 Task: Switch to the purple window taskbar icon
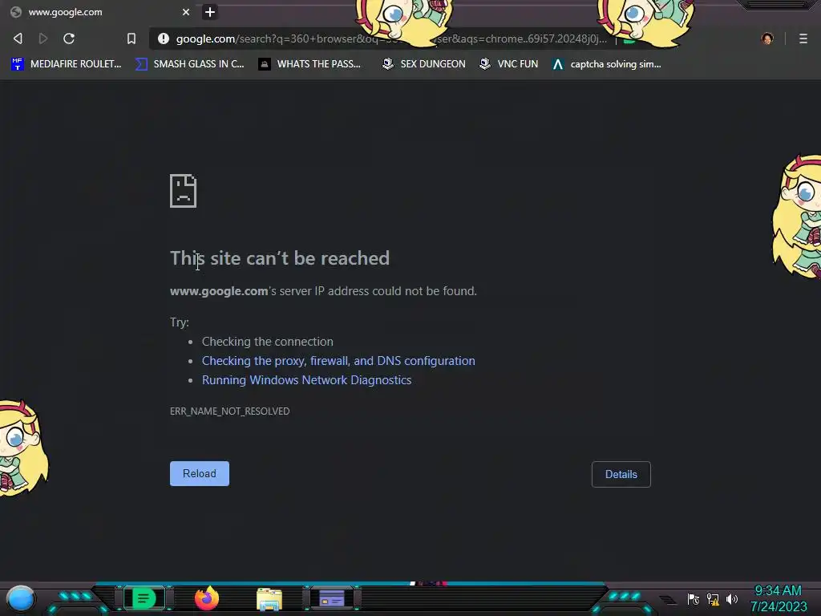tap(332, 598)
